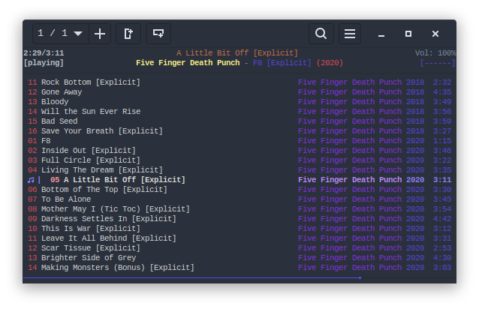
Task: Click the album name F8 [Explicit] in header
Action: 282,63
